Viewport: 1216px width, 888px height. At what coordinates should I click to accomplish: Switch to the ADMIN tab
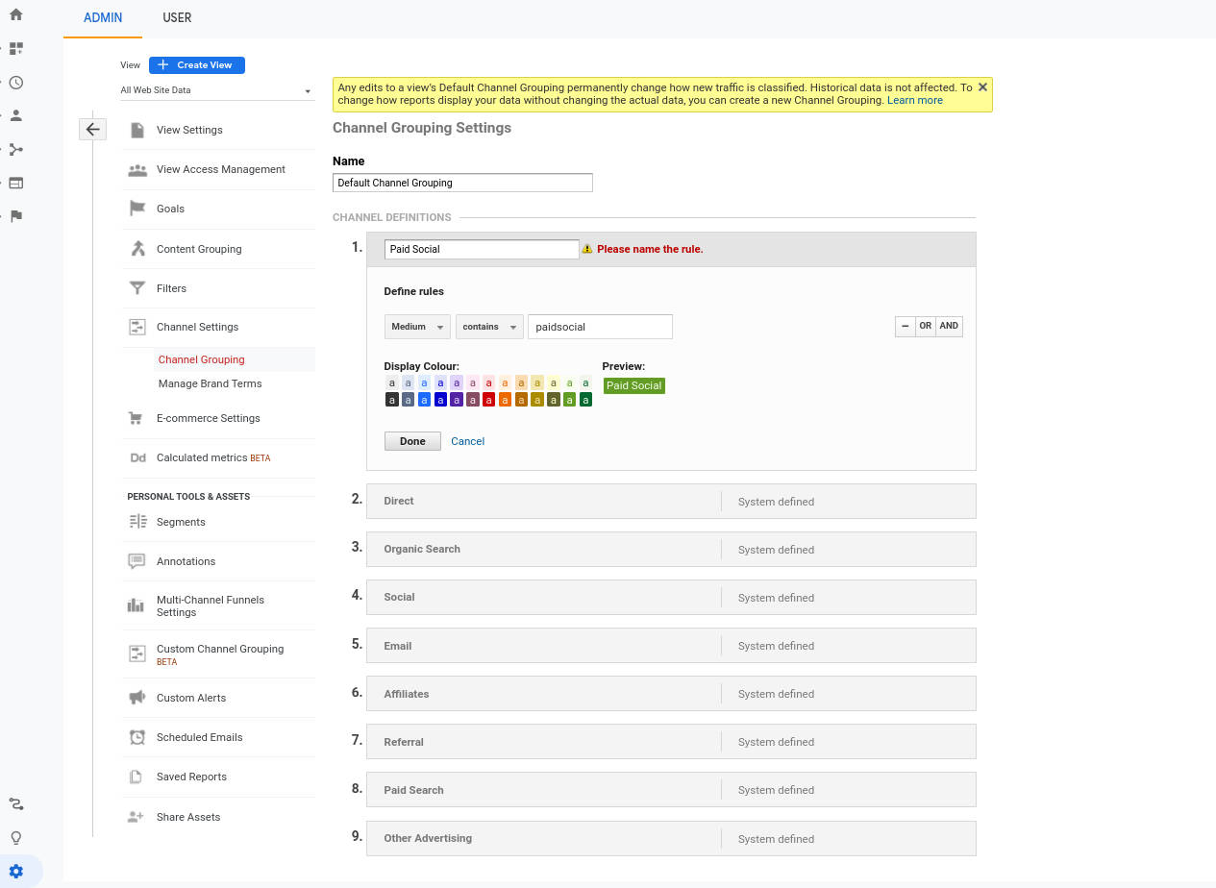[102, 17]
